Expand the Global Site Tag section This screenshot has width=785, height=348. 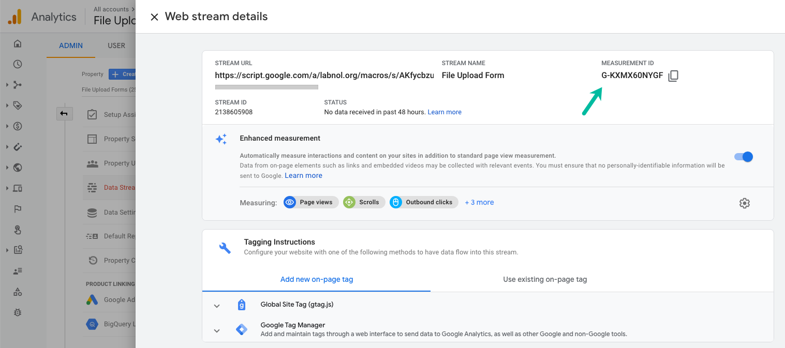coord(217,306)
